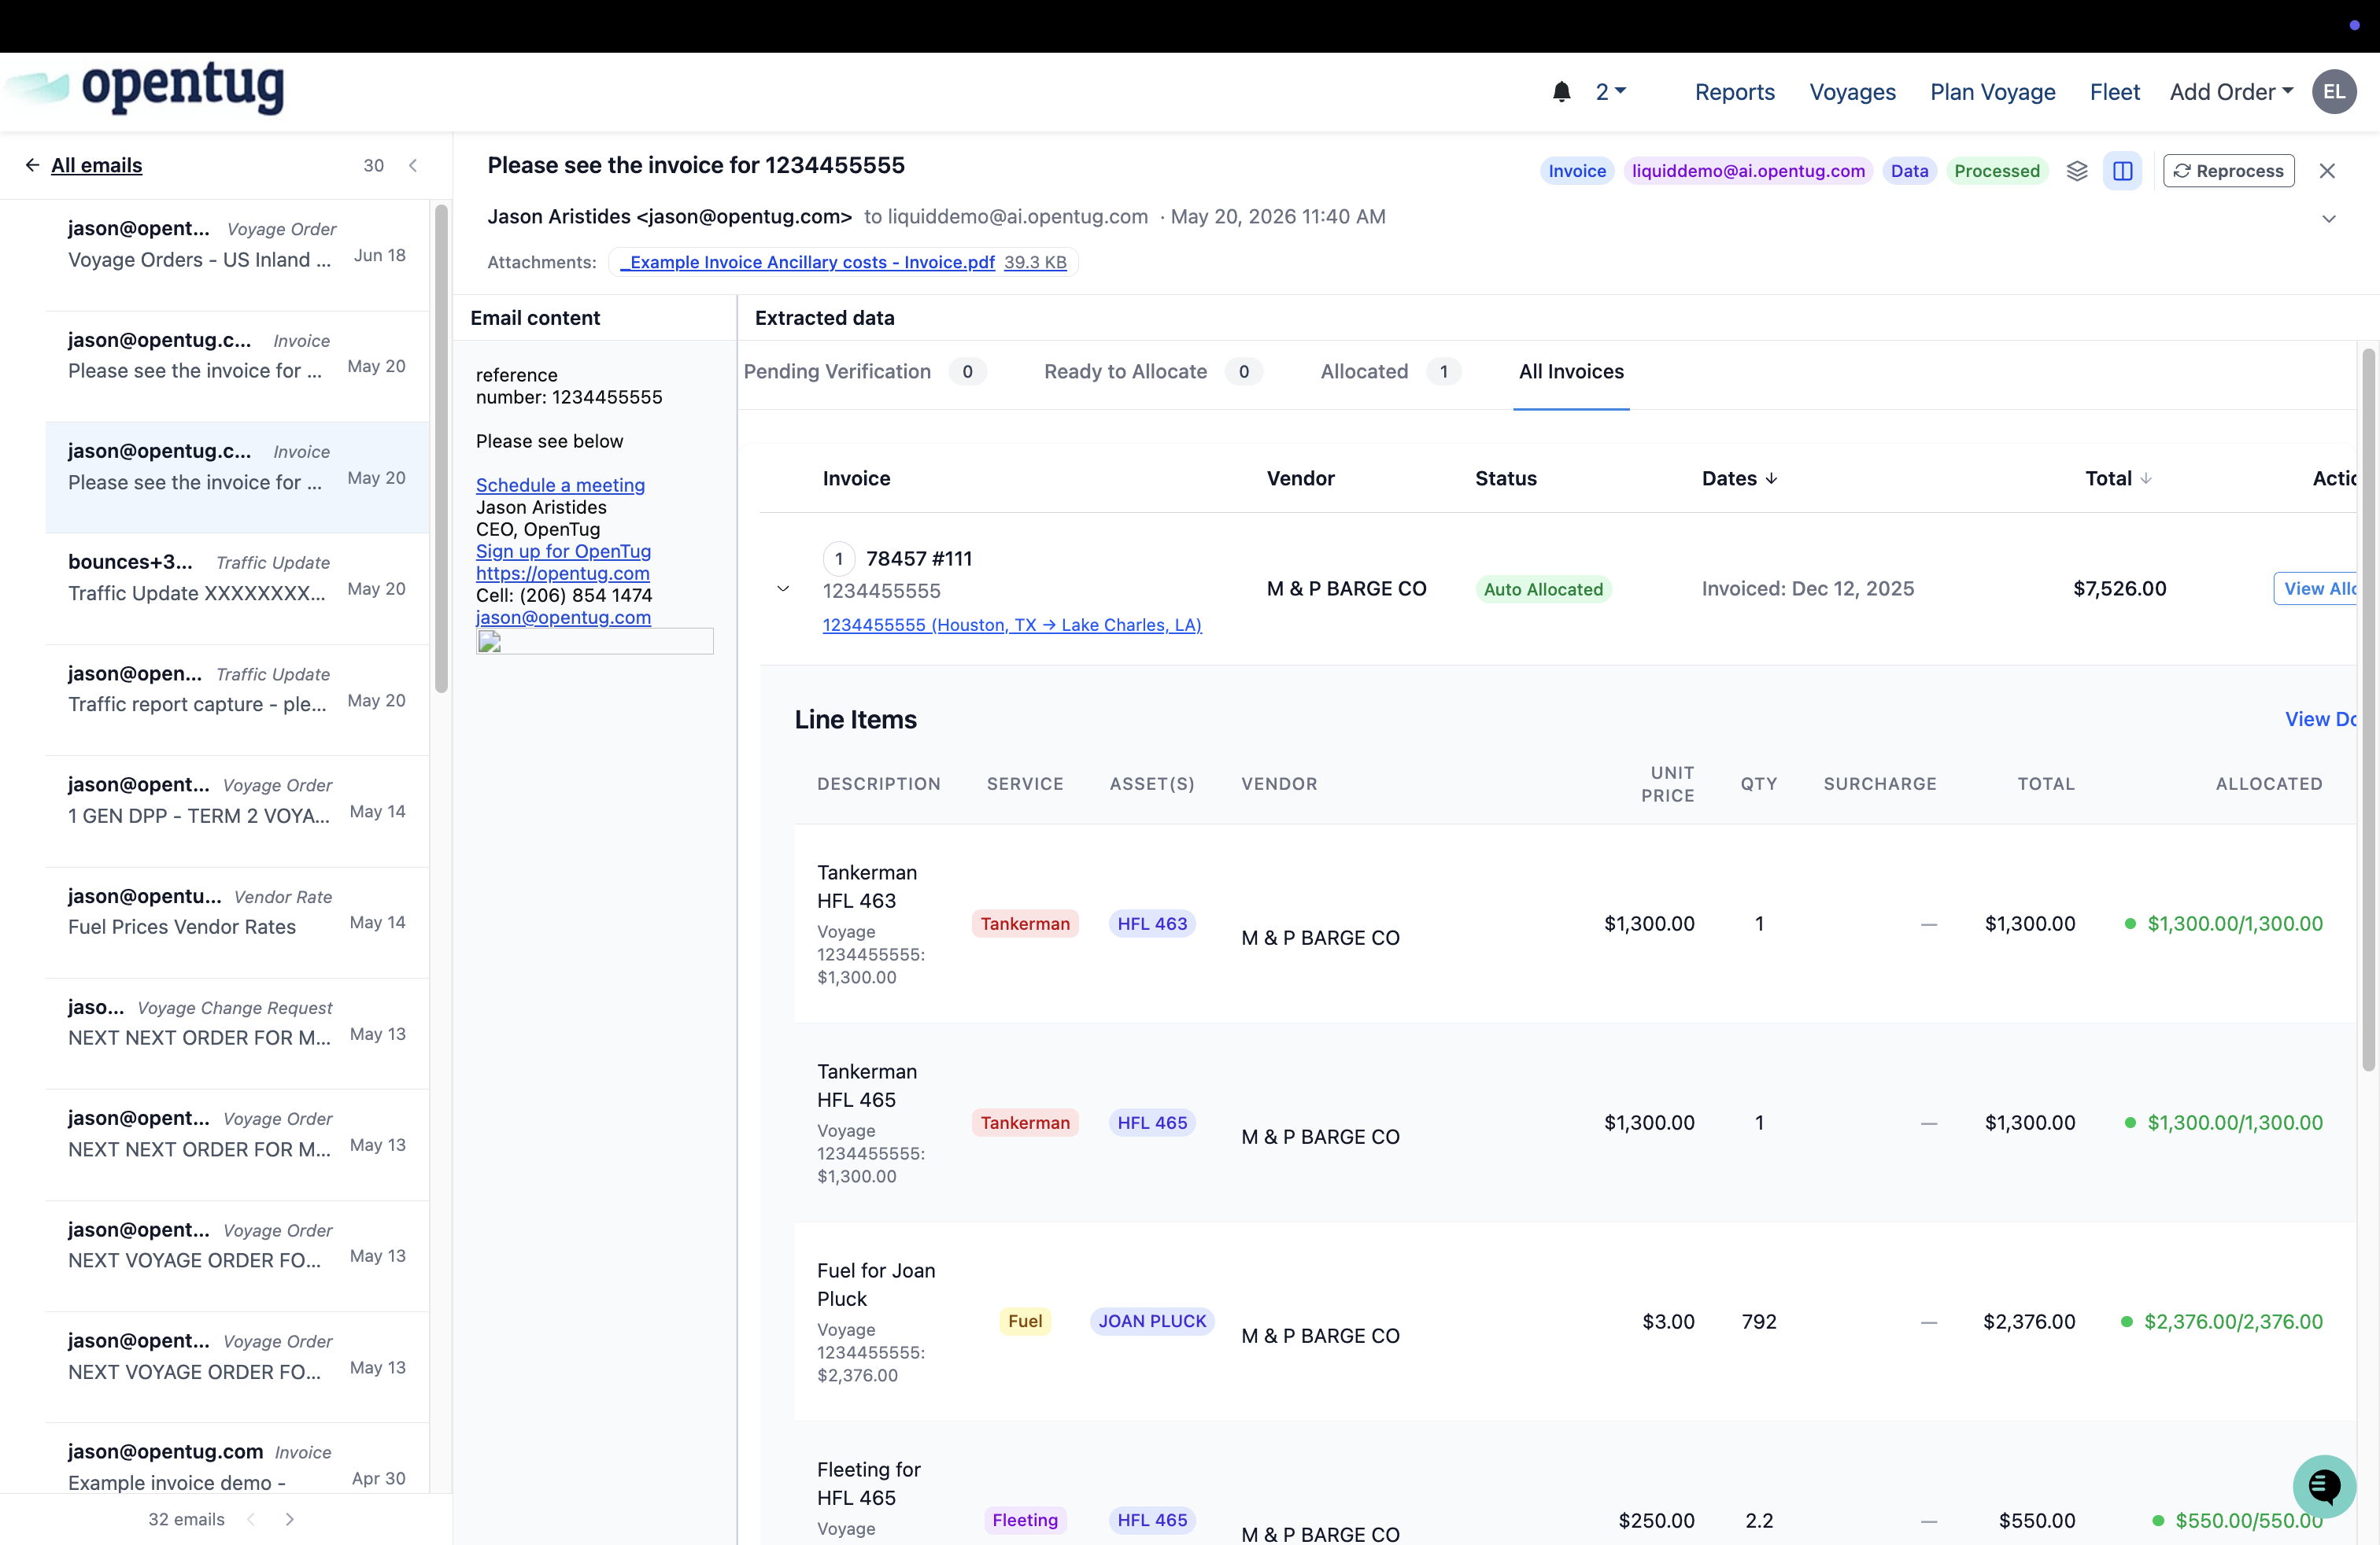Go to next email page arrow
2380x1545 pixels.
pos(290,1519)
